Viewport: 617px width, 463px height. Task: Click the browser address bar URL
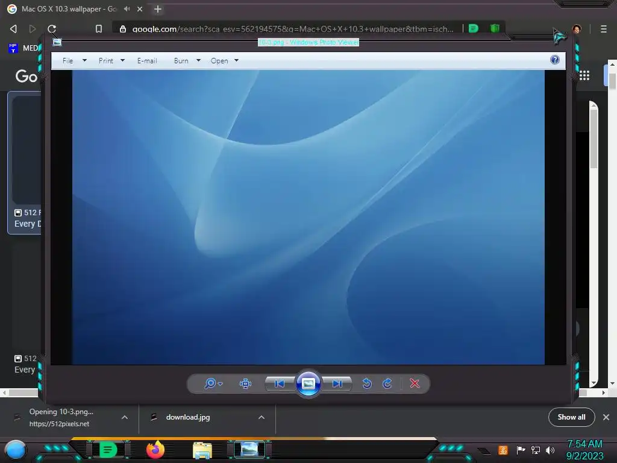pos(293,29)
